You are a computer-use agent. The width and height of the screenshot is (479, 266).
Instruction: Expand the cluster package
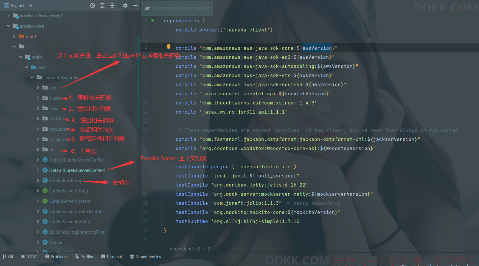pyautogui.click(x=38, y=98)
